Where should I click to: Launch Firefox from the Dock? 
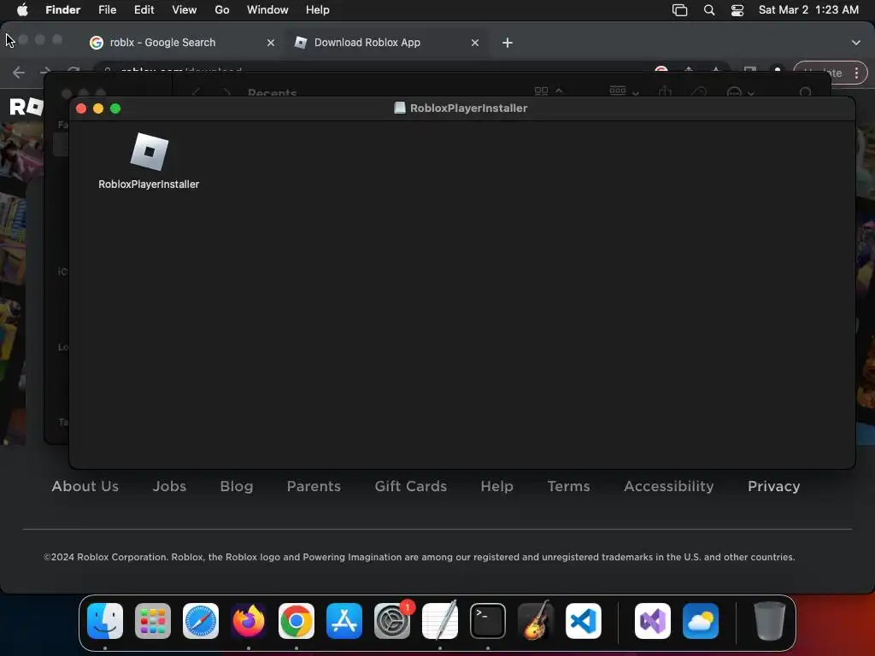click(249, 621)
